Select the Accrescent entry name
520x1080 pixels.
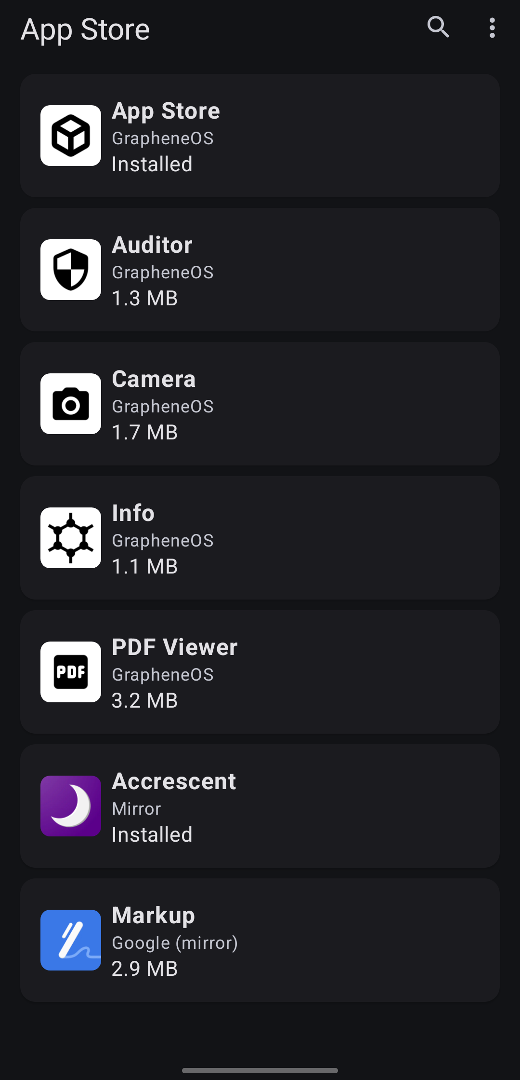click(x=174, y=781)
